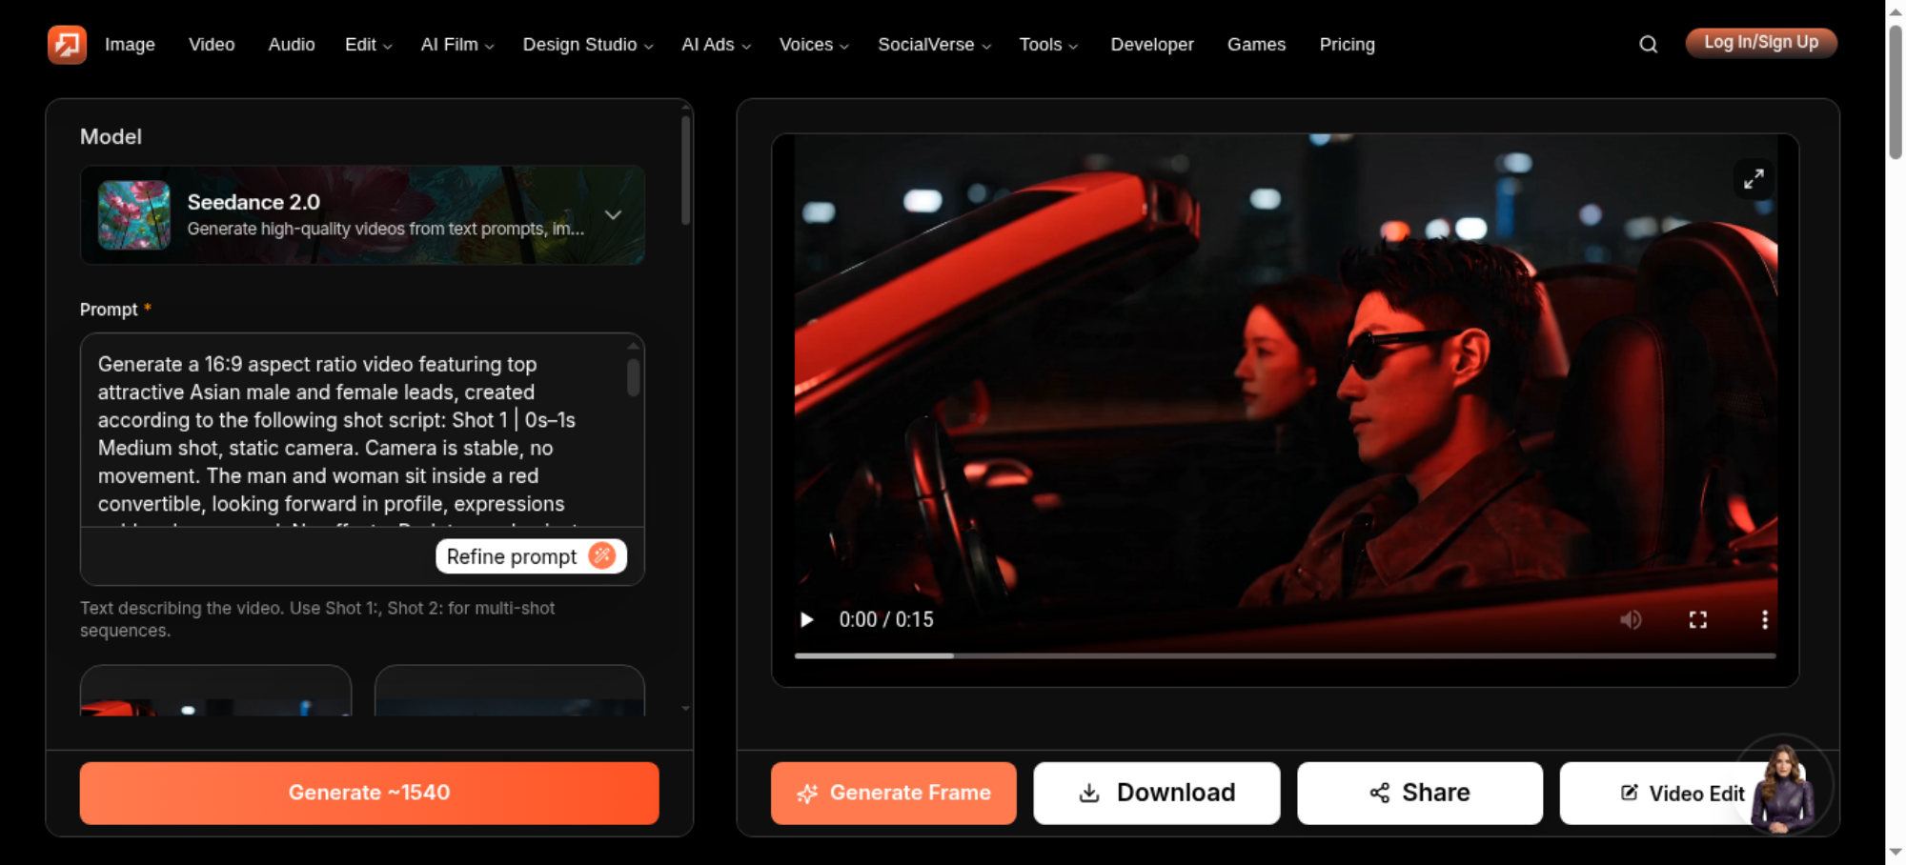Click the prompt box scrollbar

(633, 377)
